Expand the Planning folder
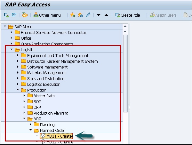The image size is (192, 145). pos(31,124)
